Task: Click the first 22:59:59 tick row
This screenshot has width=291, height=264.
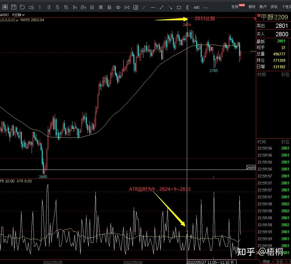Action: (273, 232)
